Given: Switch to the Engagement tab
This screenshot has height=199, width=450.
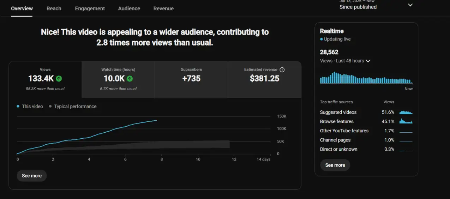Looking at the screenshot, I should [x=90, y=8].
